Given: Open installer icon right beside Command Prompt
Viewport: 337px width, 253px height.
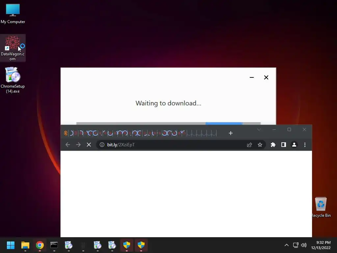Looking at the screenshot, I should pyautogui.click(x=68, y=245).
